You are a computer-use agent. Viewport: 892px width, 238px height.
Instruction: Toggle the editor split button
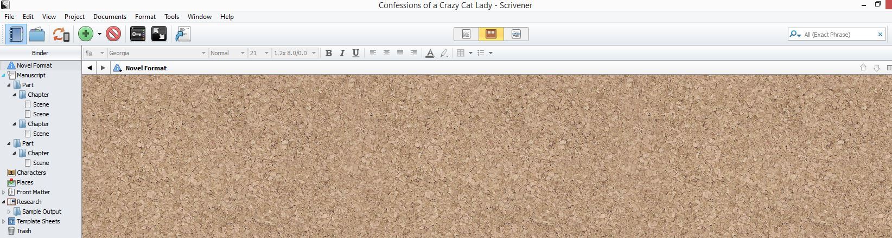889,68
